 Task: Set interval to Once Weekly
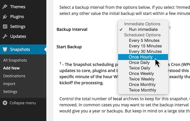point(141,74)
